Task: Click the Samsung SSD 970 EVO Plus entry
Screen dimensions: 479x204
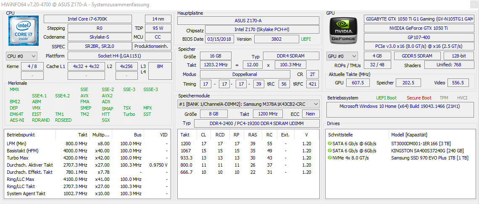Action: 430,158
